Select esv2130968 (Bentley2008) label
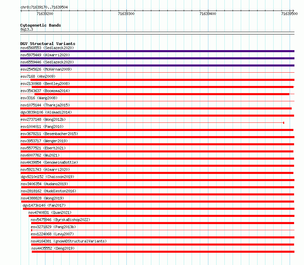 (45, 84)
